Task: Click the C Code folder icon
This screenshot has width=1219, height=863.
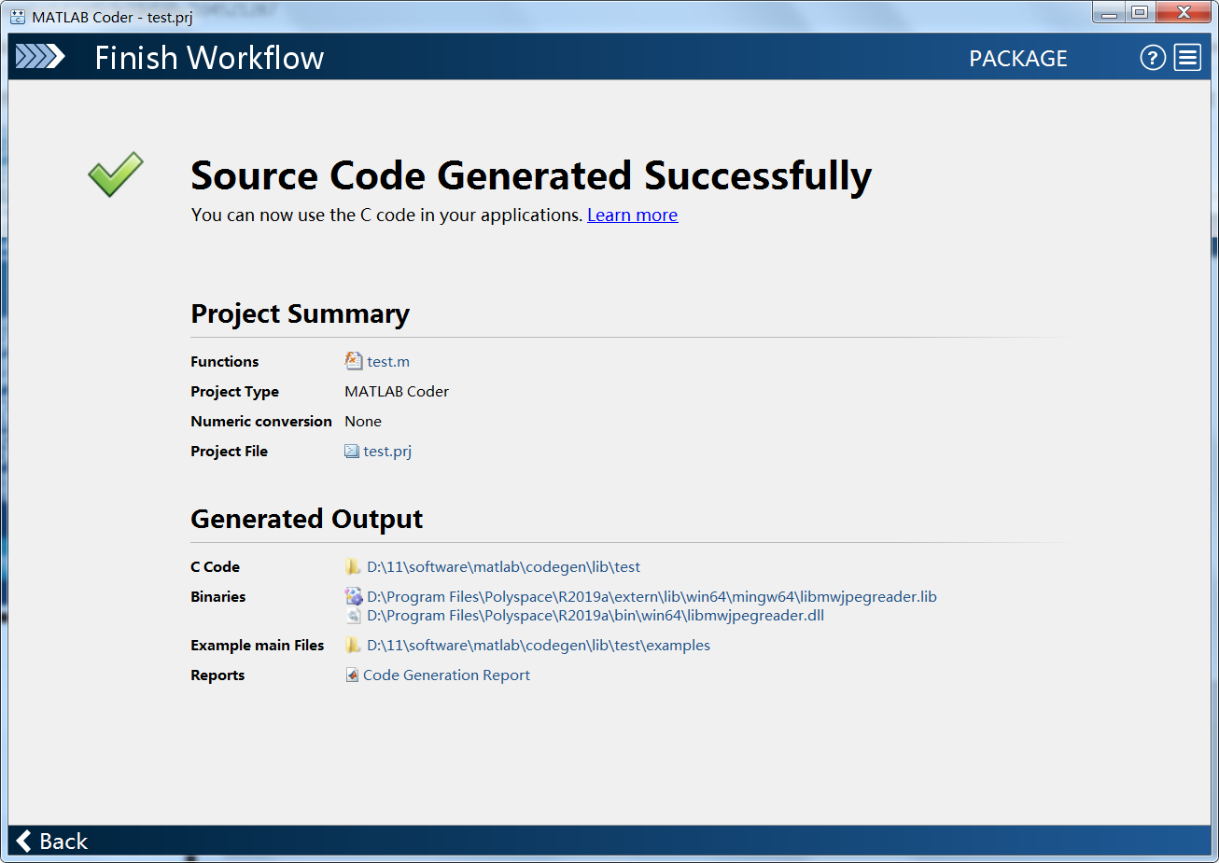Action: 353,566
